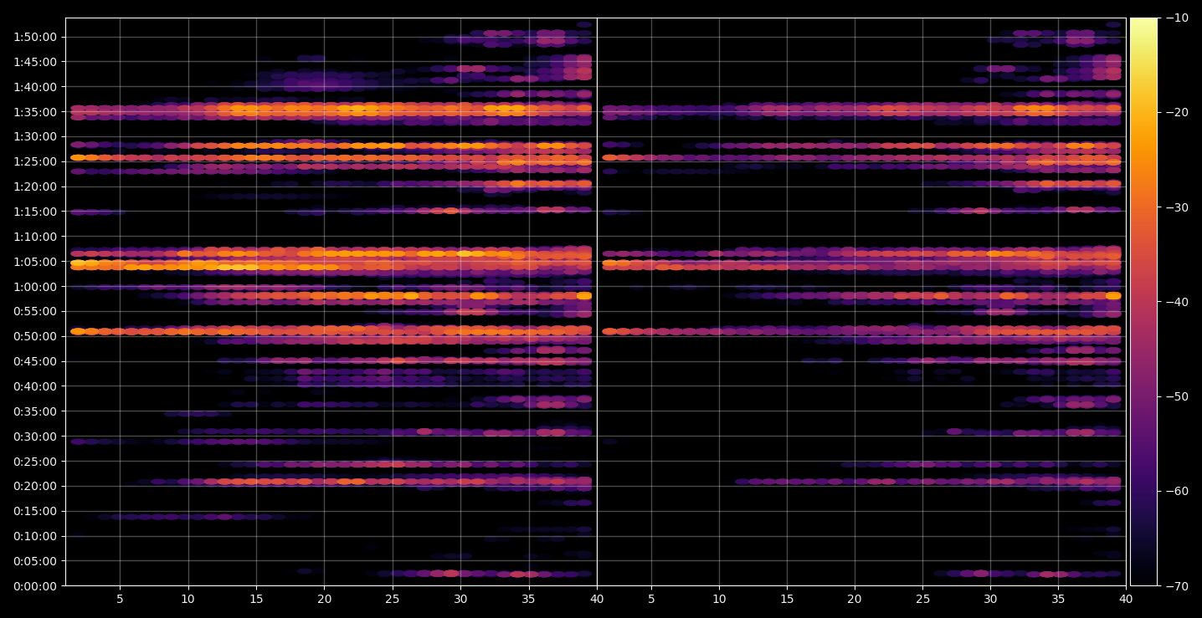
Task: Select the 0:20:00 time label
Action: tap(35, 486)
